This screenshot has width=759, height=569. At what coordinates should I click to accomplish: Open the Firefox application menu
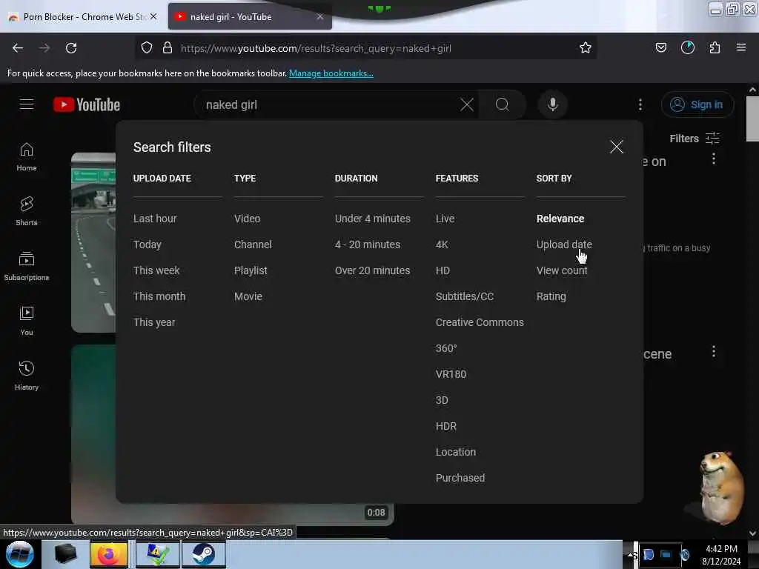pos(741,47)
